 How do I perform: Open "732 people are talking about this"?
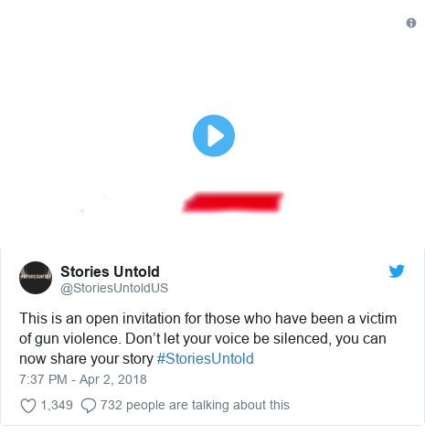[x=195, y=405]
